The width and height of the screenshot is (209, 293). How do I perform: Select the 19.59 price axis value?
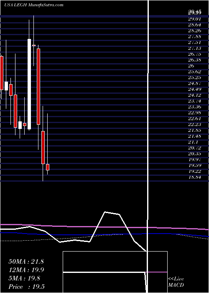[194, 165]
